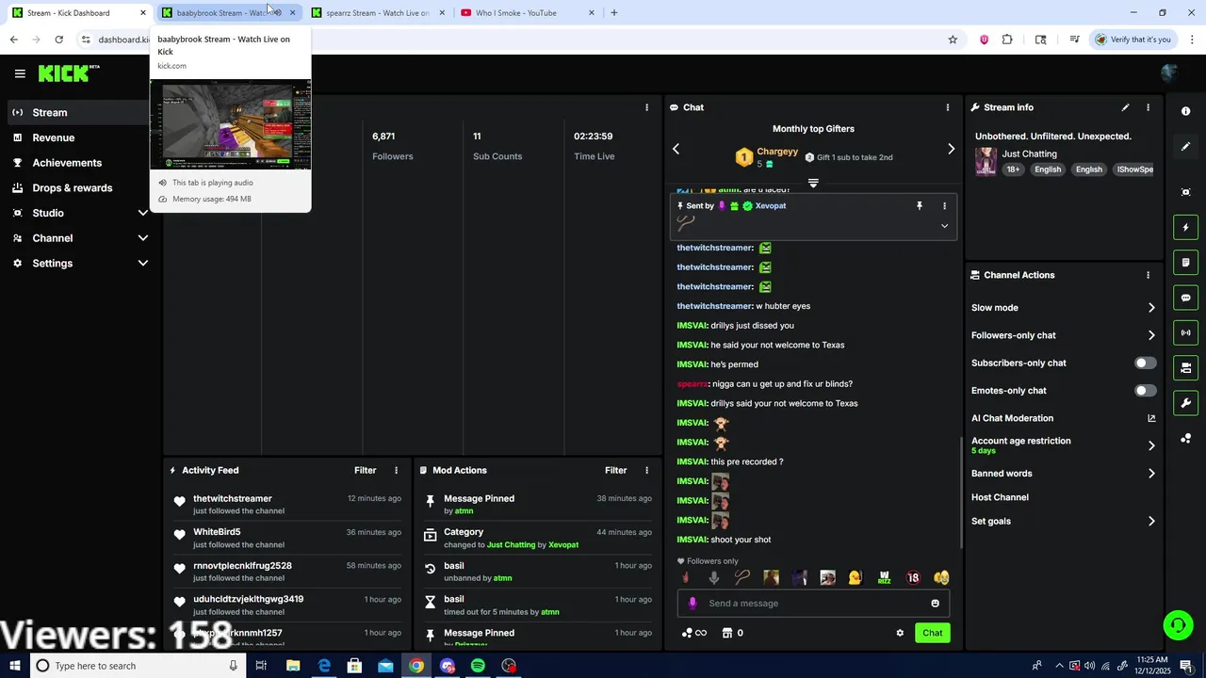The width and height of the screenshot is (1206, 678).
Task: Click the bubbles icon at the bottom of the right rail
Action: click(x=1185, y=439)
